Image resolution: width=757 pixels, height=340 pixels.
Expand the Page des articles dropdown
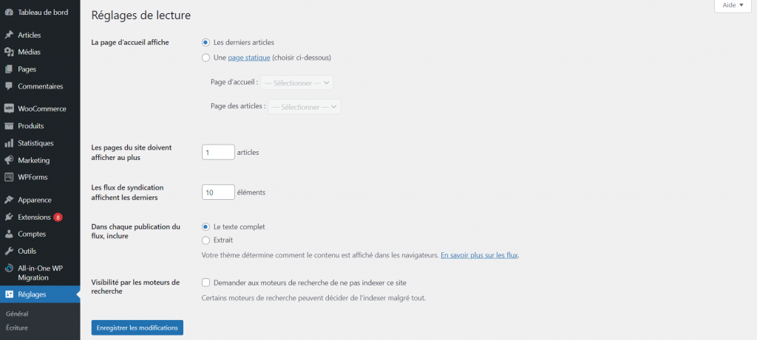tap(304, 107)
